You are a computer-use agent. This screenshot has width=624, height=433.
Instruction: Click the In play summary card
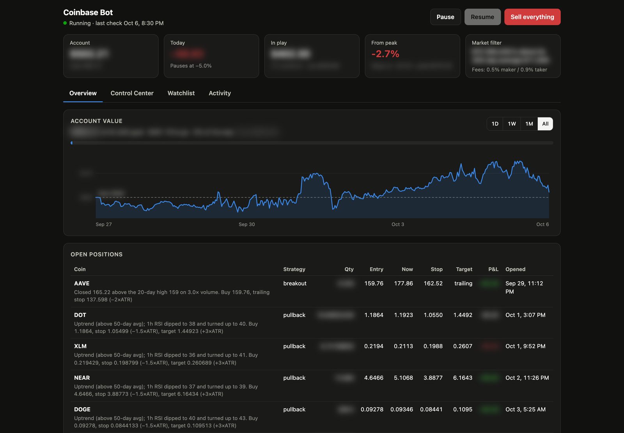point(312,56)
